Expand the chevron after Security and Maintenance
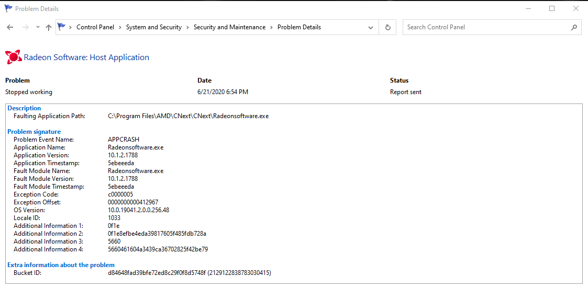 pyautogui.click(x=272, y=27)
